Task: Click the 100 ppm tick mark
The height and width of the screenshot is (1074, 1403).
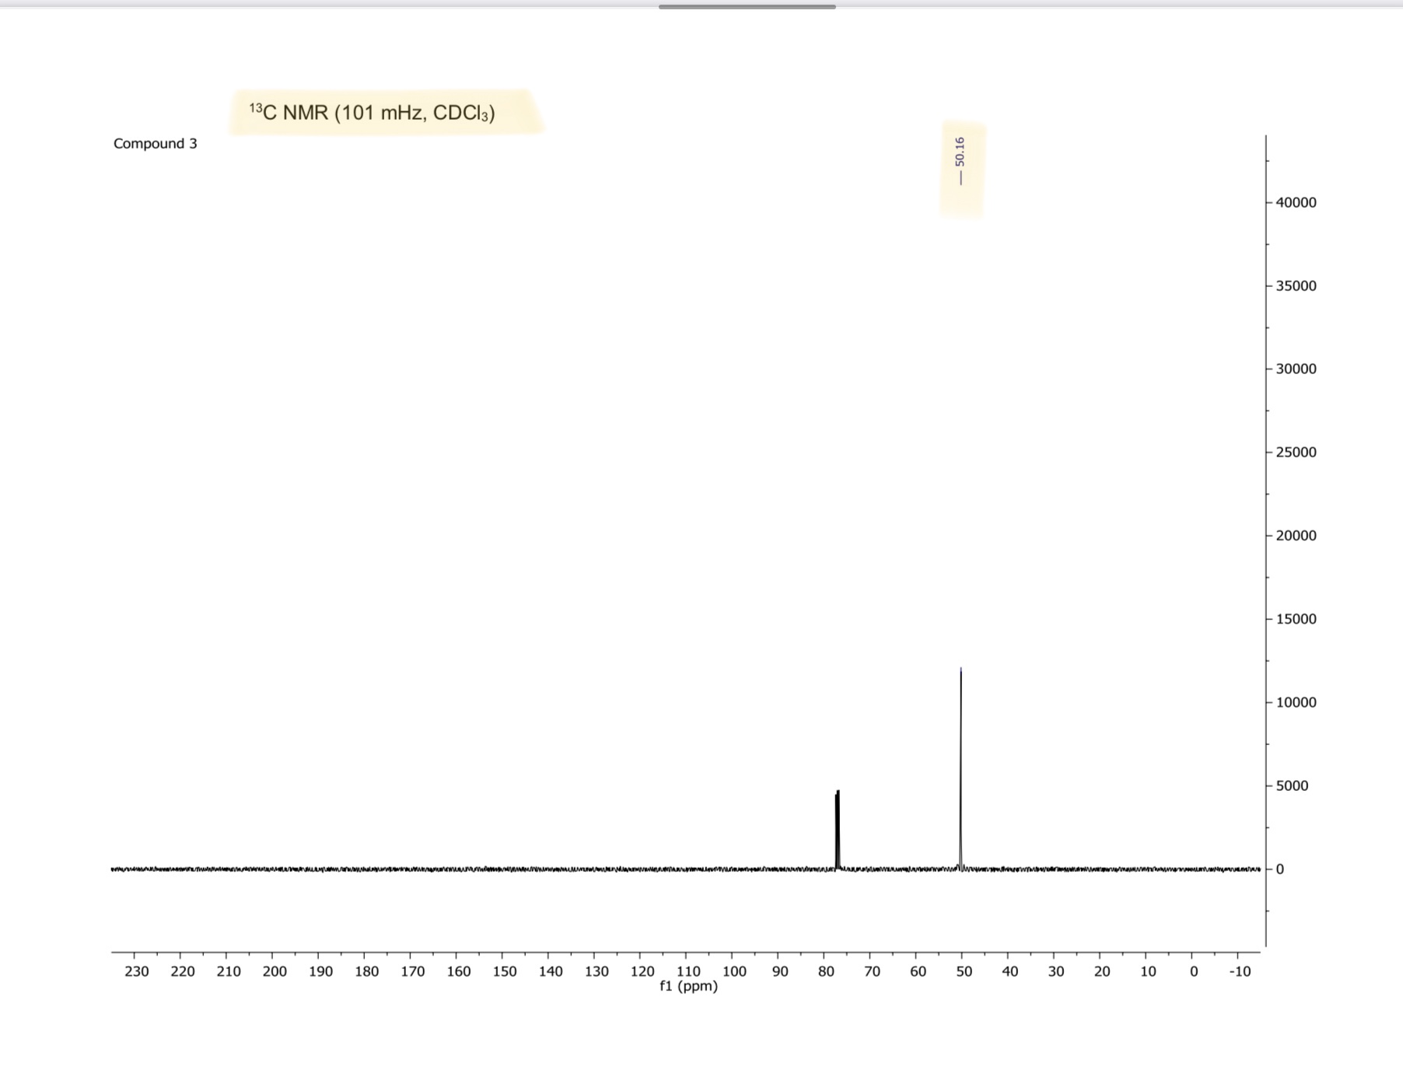Action: tap(733, 957)
